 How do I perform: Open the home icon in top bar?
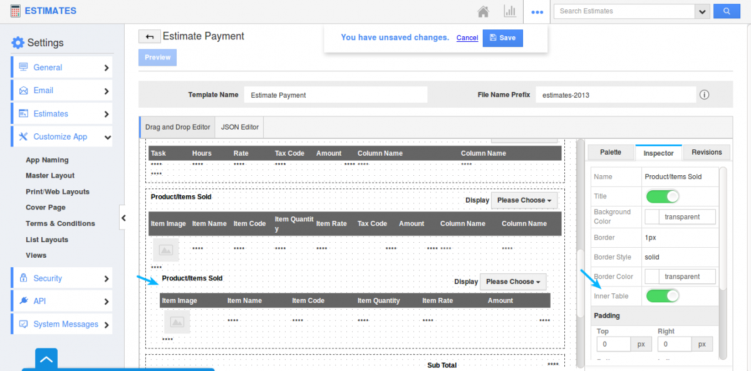click(484, 11)
